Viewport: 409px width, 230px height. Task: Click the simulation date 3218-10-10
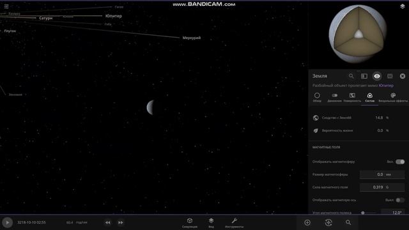point(31,222)
